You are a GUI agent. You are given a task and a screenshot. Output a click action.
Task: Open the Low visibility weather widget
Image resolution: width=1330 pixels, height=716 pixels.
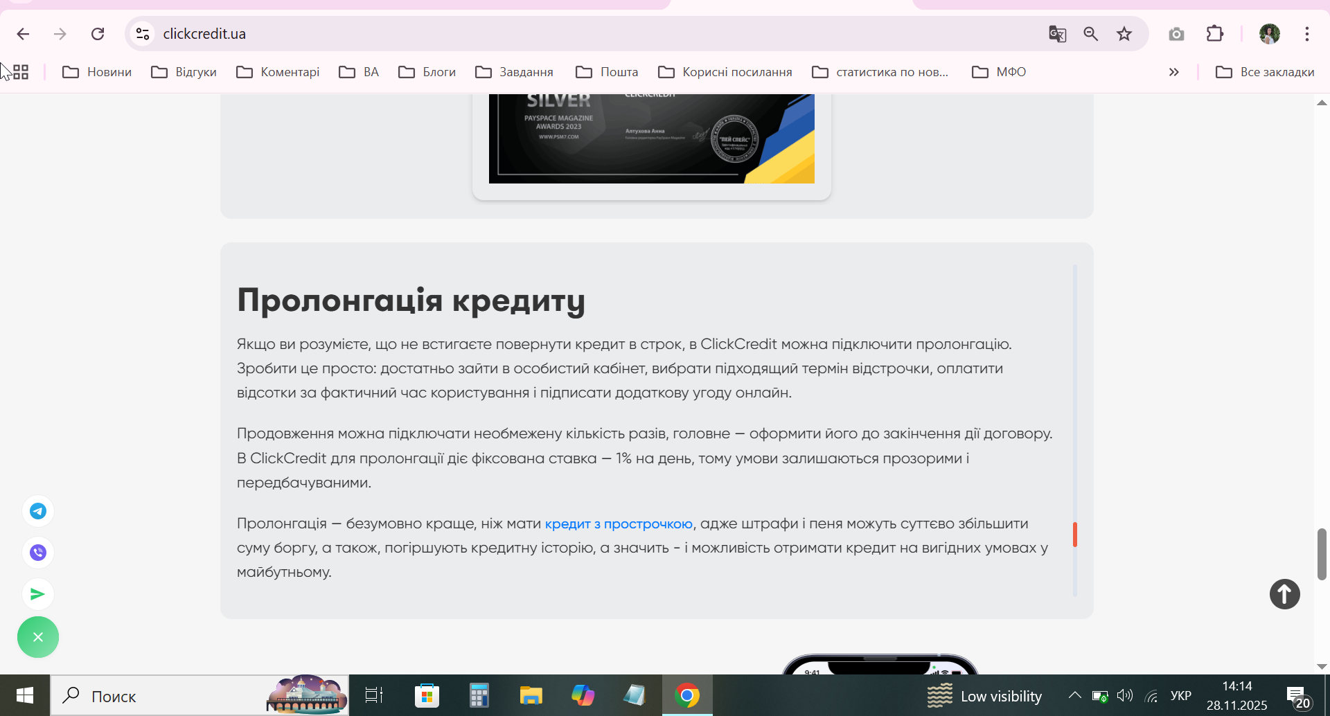tap(984, 696)
